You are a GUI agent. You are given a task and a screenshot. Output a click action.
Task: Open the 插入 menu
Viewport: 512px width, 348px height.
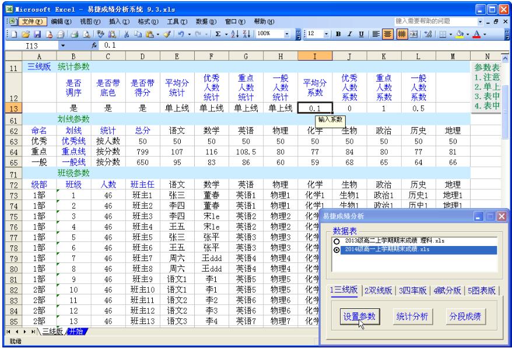119,22
